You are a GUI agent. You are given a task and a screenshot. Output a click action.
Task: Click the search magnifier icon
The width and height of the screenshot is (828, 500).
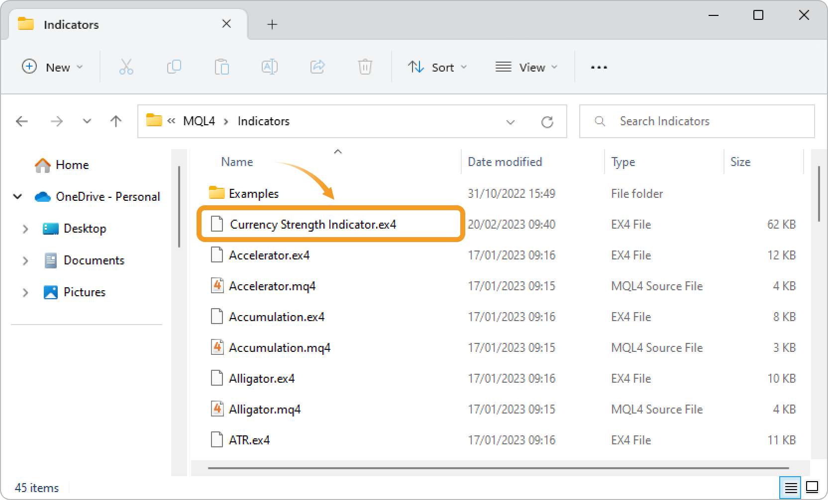click(600, 121)
